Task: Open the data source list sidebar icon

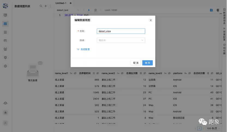Action: tap(5, 32)
